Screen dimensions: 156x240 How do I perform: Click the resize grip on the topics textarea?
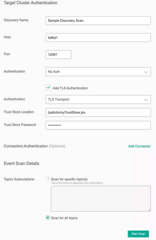[x=149, y=209]
